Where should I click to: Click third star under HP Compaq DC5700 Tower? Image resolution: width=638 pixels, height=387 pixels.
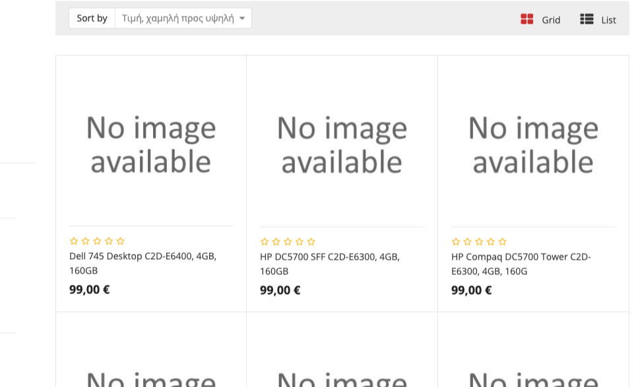[x=479, y=242]
